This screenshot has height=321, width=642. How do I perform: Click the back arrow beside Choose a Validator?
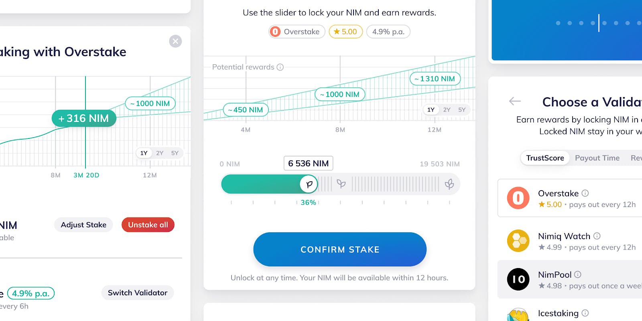tap(515, 101)
